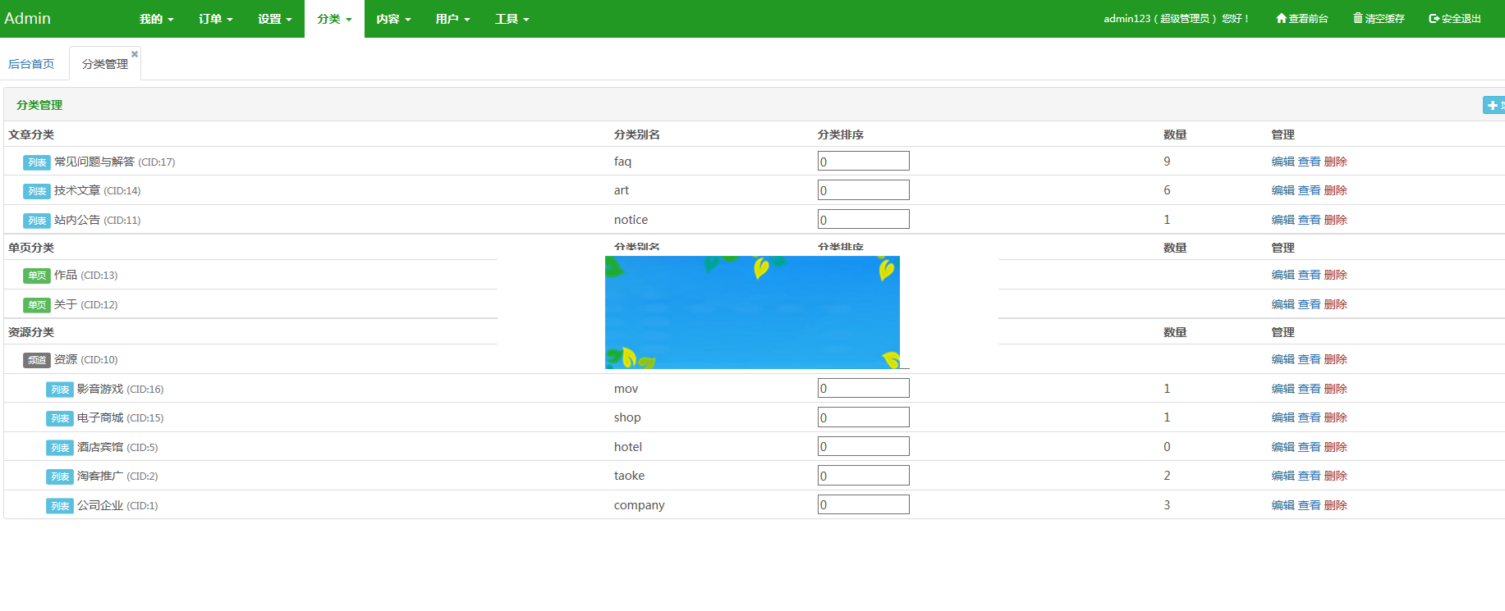Expand the 订单 dropdown menu
The width and height of the screenshot is (1505, 611).
(x=215, y=19)
